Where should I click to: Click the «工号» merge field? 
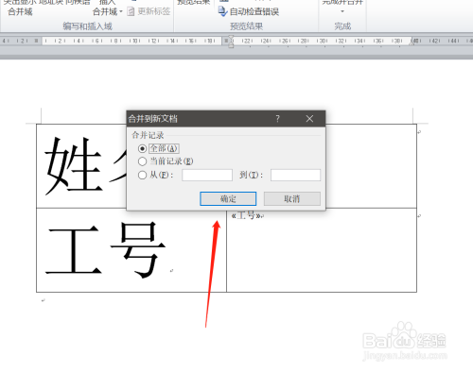[246, 215]
